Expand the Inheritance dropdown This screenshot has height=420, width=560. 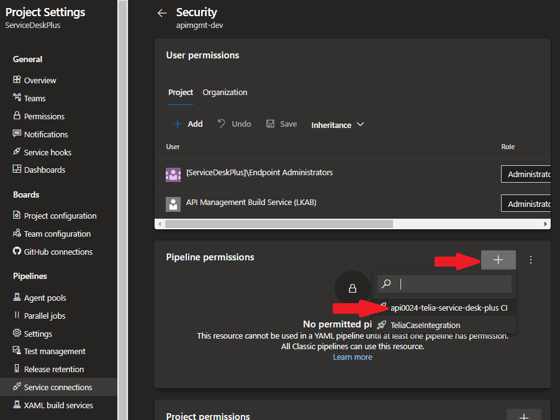point(337,124)
